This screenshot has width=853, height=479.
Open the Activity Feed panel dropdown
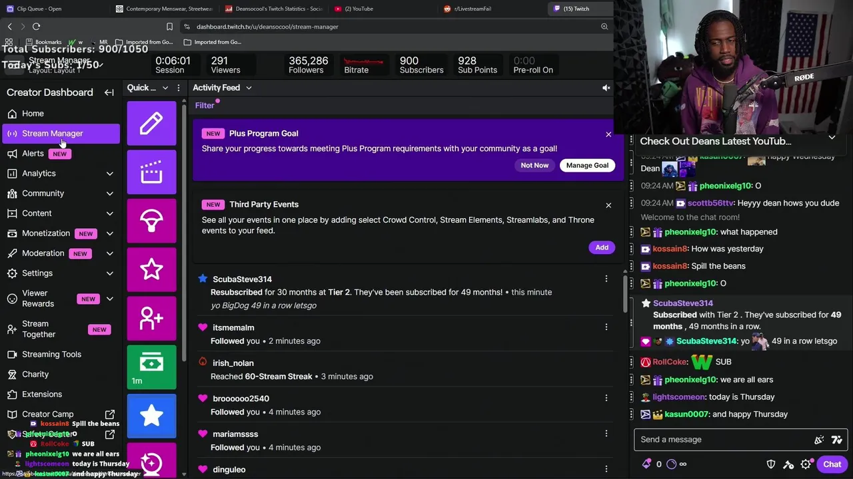click(249, 88)
